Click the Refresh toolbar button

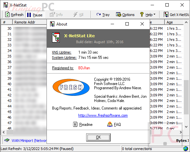14,15
